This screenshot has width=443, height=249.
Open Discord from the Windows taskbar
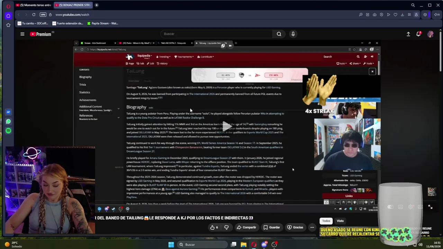(x=264, y=245)
